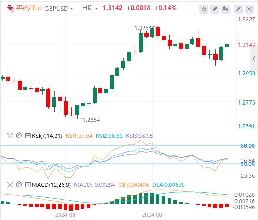Click the RSI2:58.36 value

pos(109,136)
